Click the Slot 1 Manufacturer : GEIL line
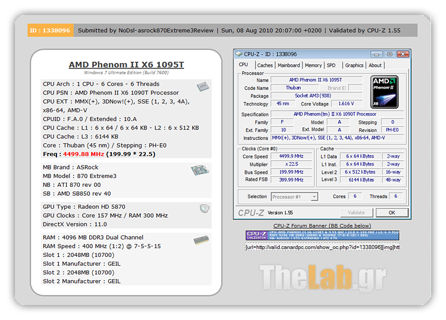The image size is (446, 320). tap(81, 264)
